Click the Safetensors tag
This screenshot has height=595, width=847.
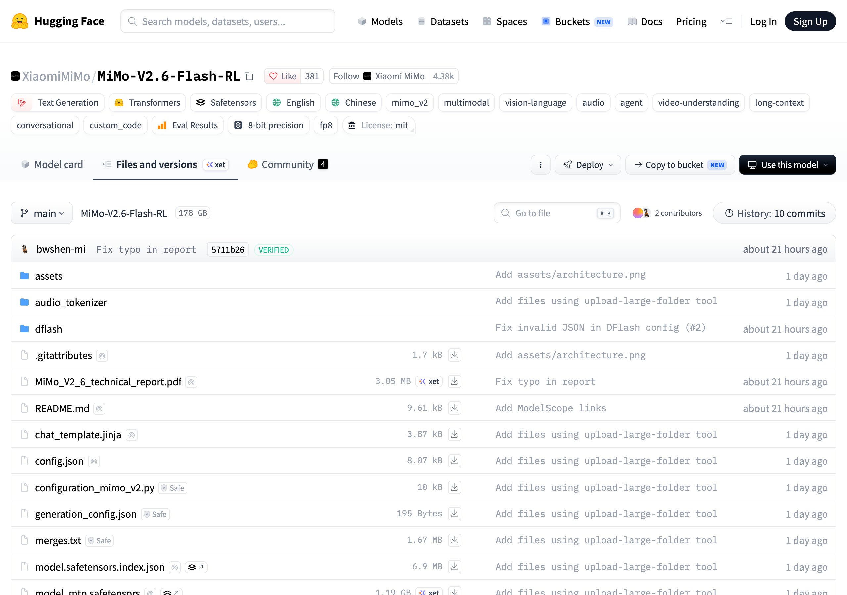click(226, 103)
